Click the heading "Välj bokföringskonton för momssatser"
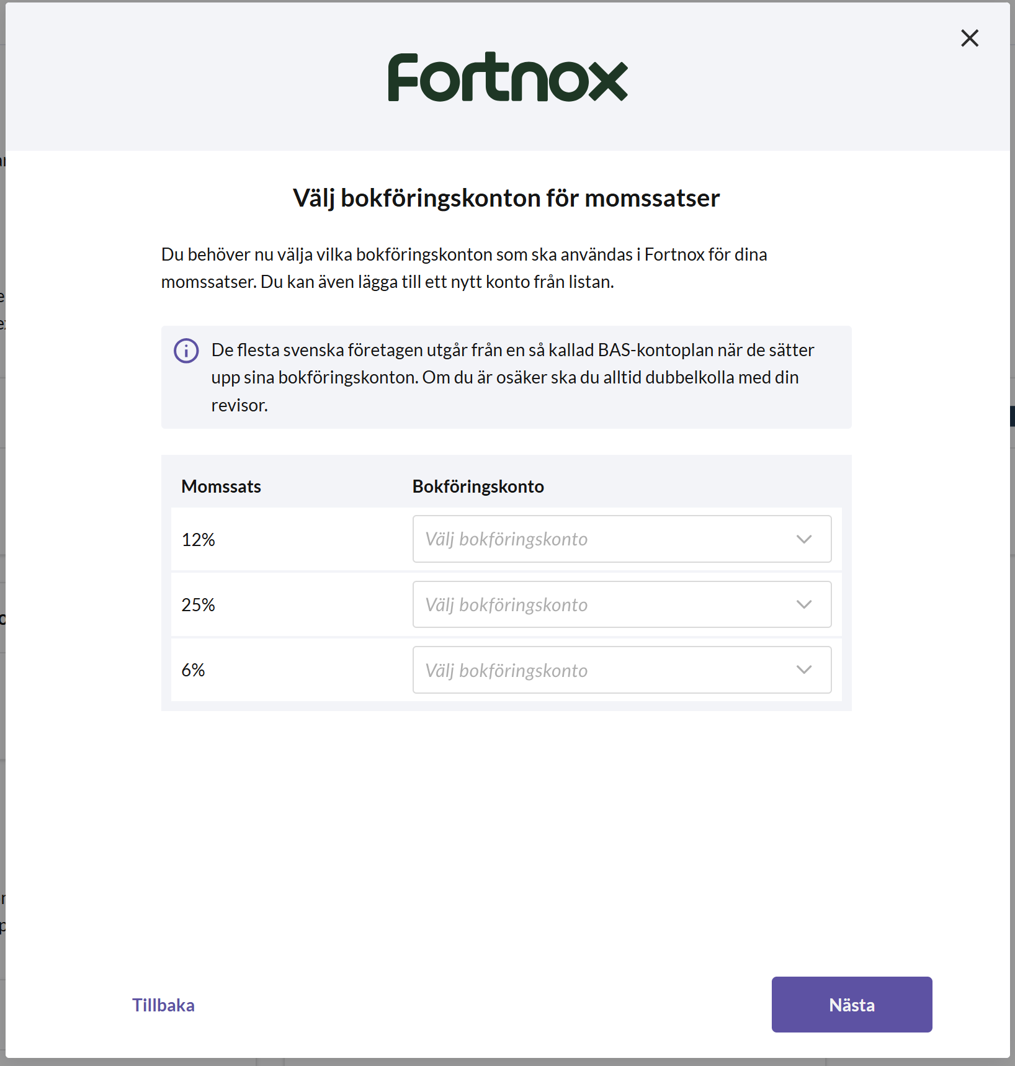Screen dimensions: 1015x1066 tap(506, 199)
